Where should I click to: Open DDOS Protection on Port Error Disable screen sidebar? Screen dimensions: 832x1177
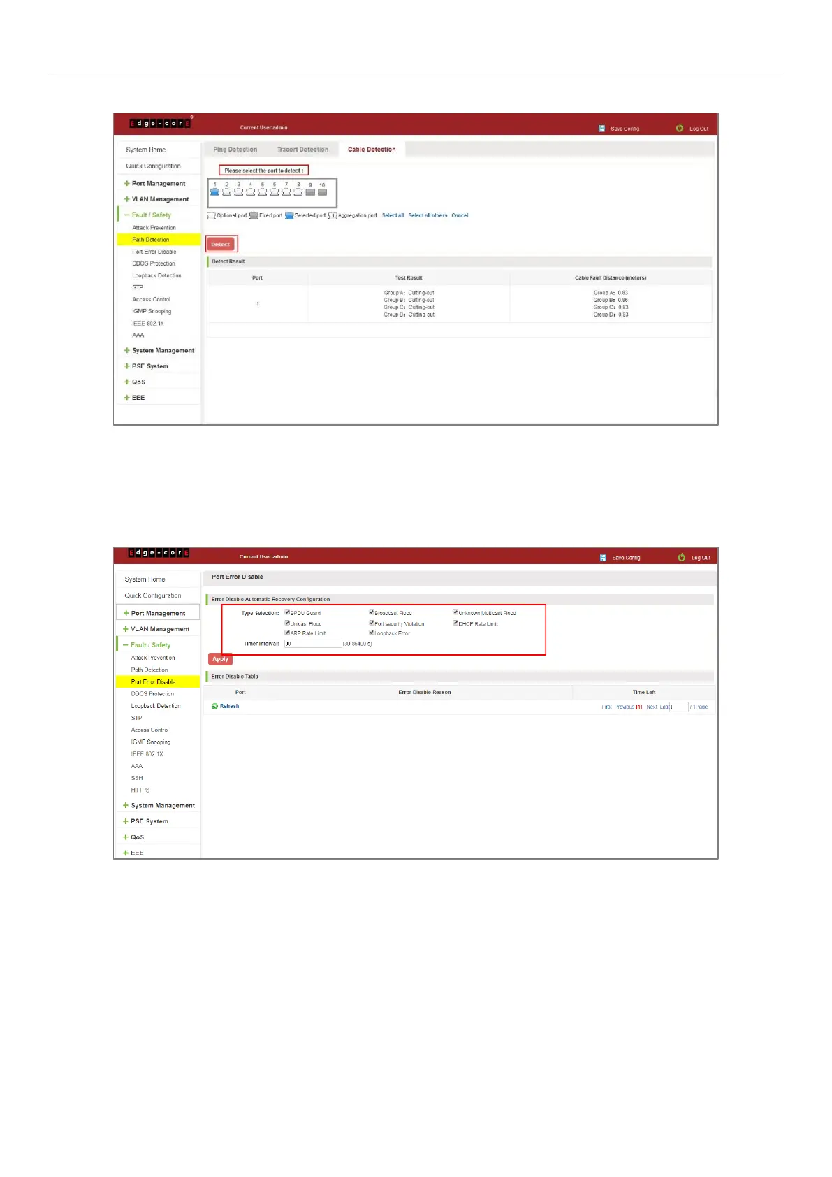(152, 694)
